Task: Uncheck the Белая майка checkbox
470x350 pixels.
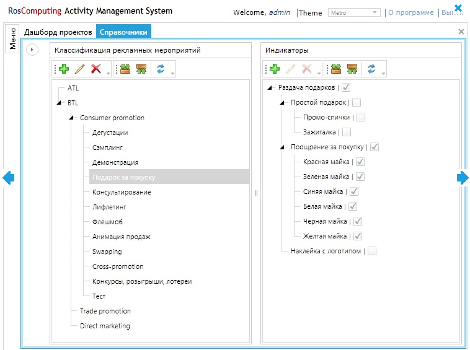Action: (x=353, y=206)
